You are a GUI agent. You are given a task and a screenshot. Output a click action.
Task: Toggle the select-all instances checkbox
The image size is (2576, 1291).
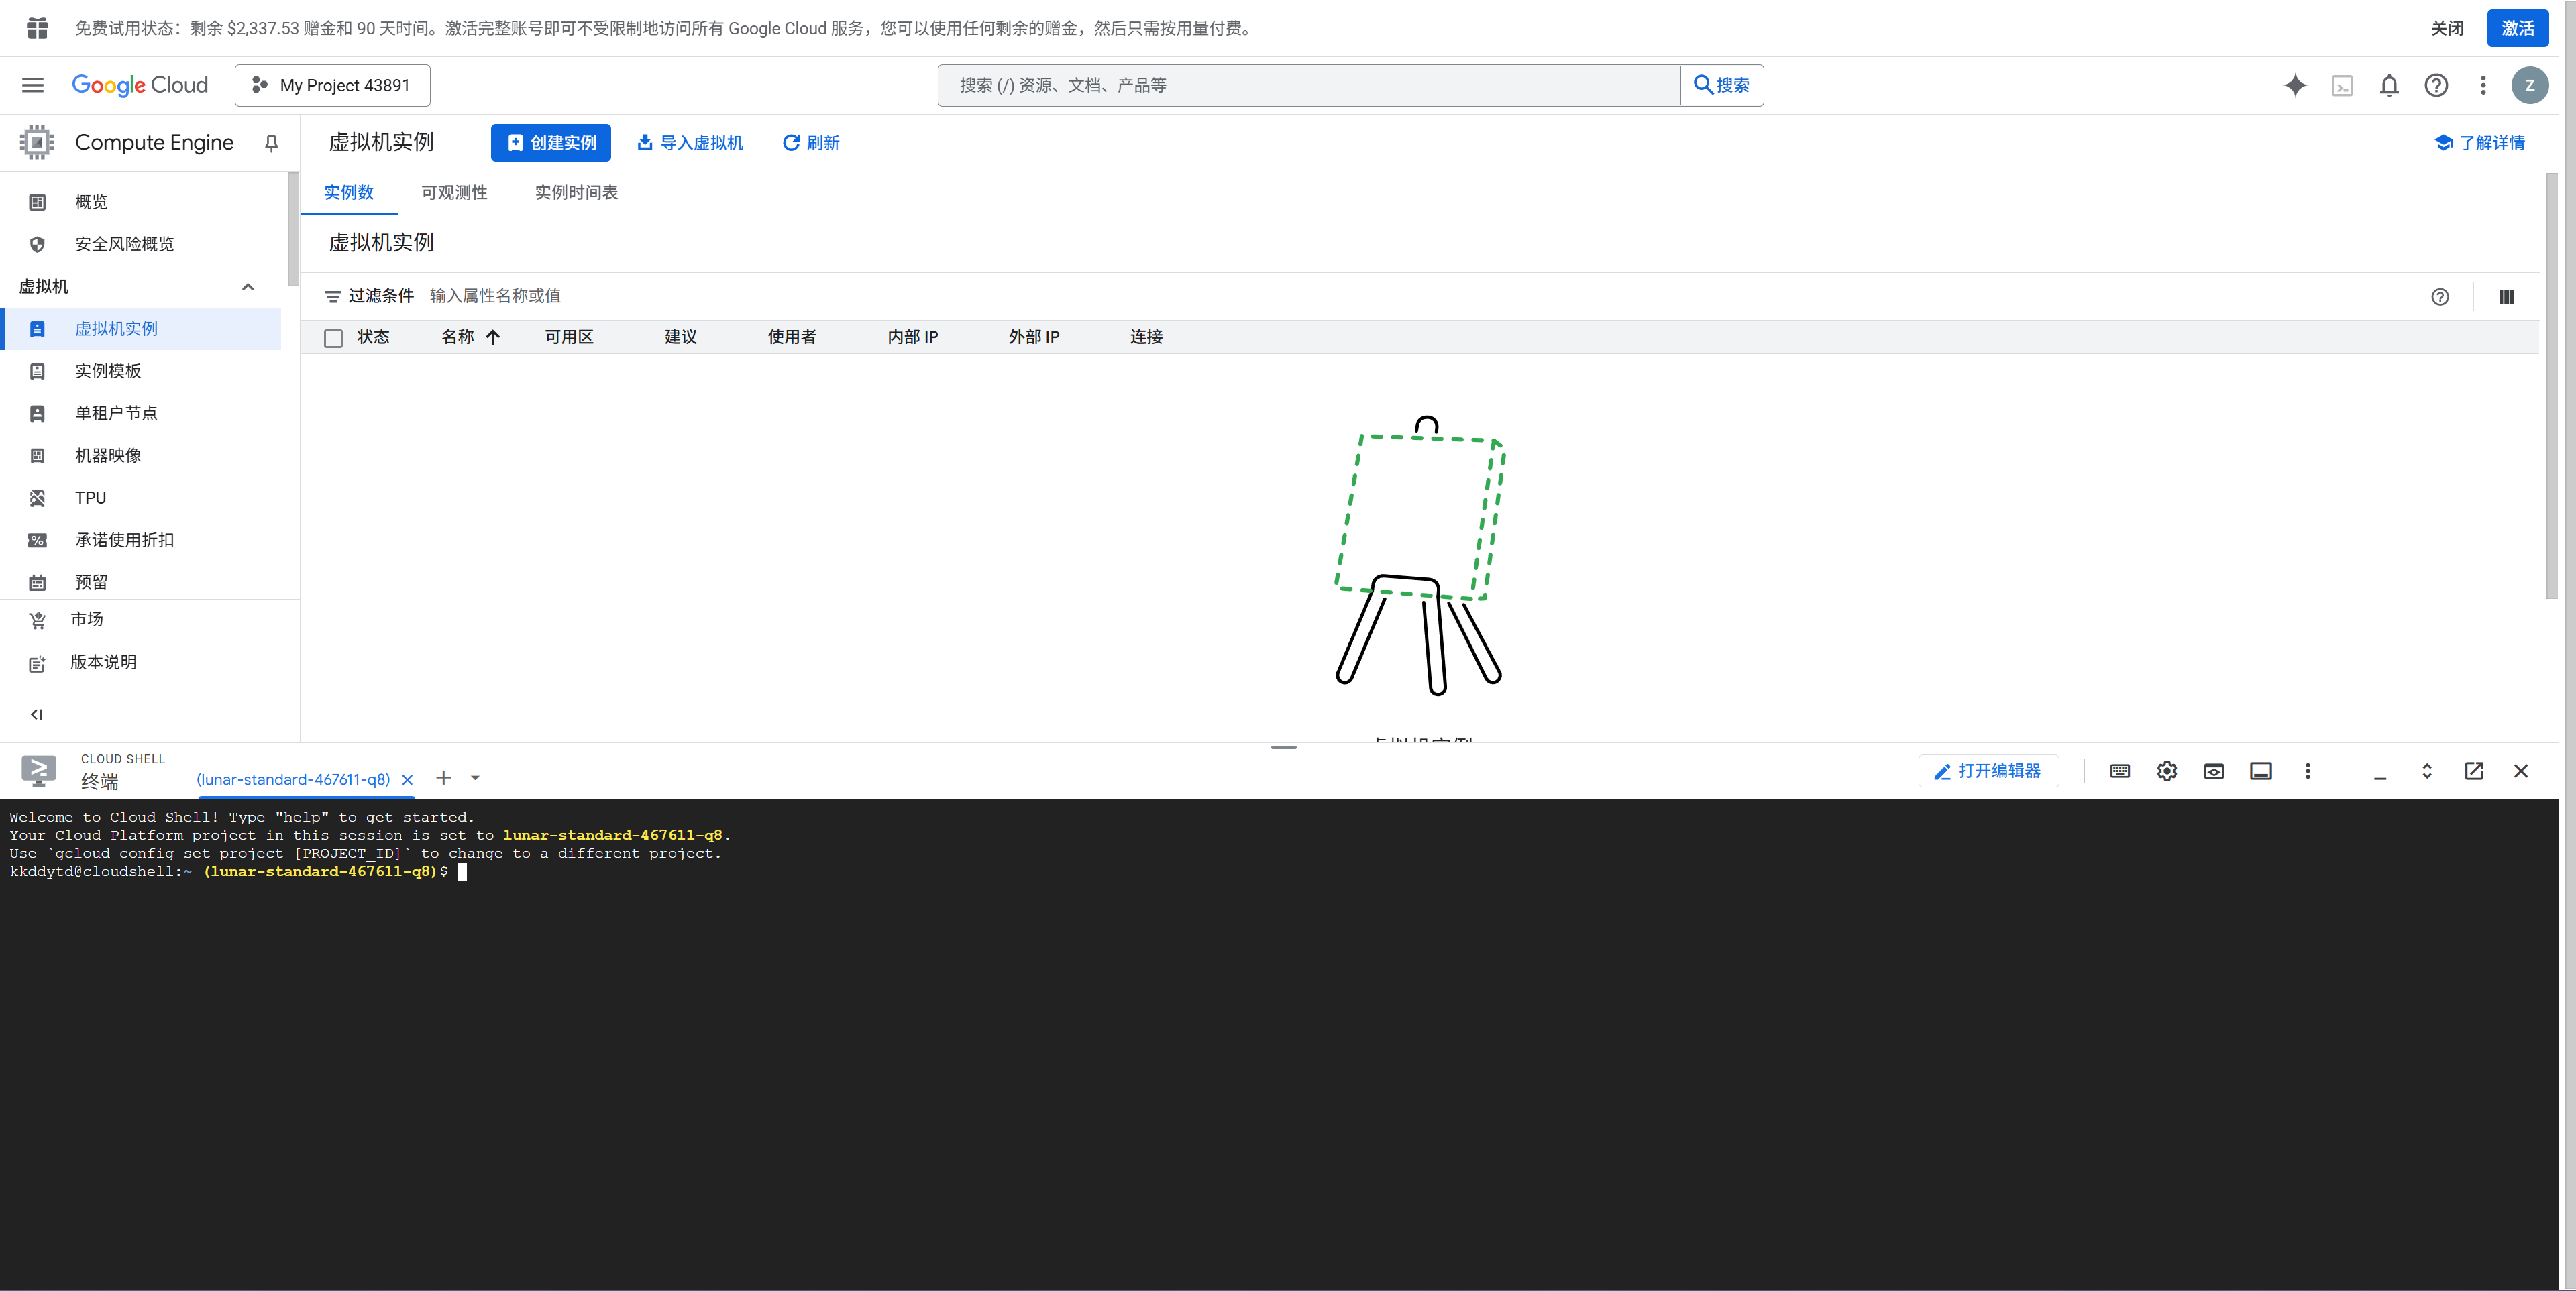334,338
